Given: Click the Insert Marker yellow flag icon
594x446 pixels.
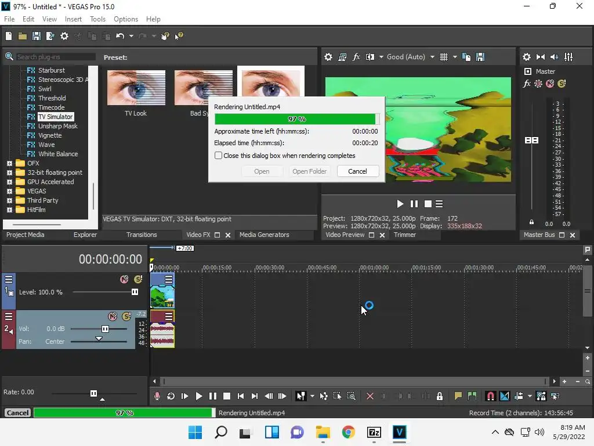Looking at the screenshot, I should click(x=458, y=396).
